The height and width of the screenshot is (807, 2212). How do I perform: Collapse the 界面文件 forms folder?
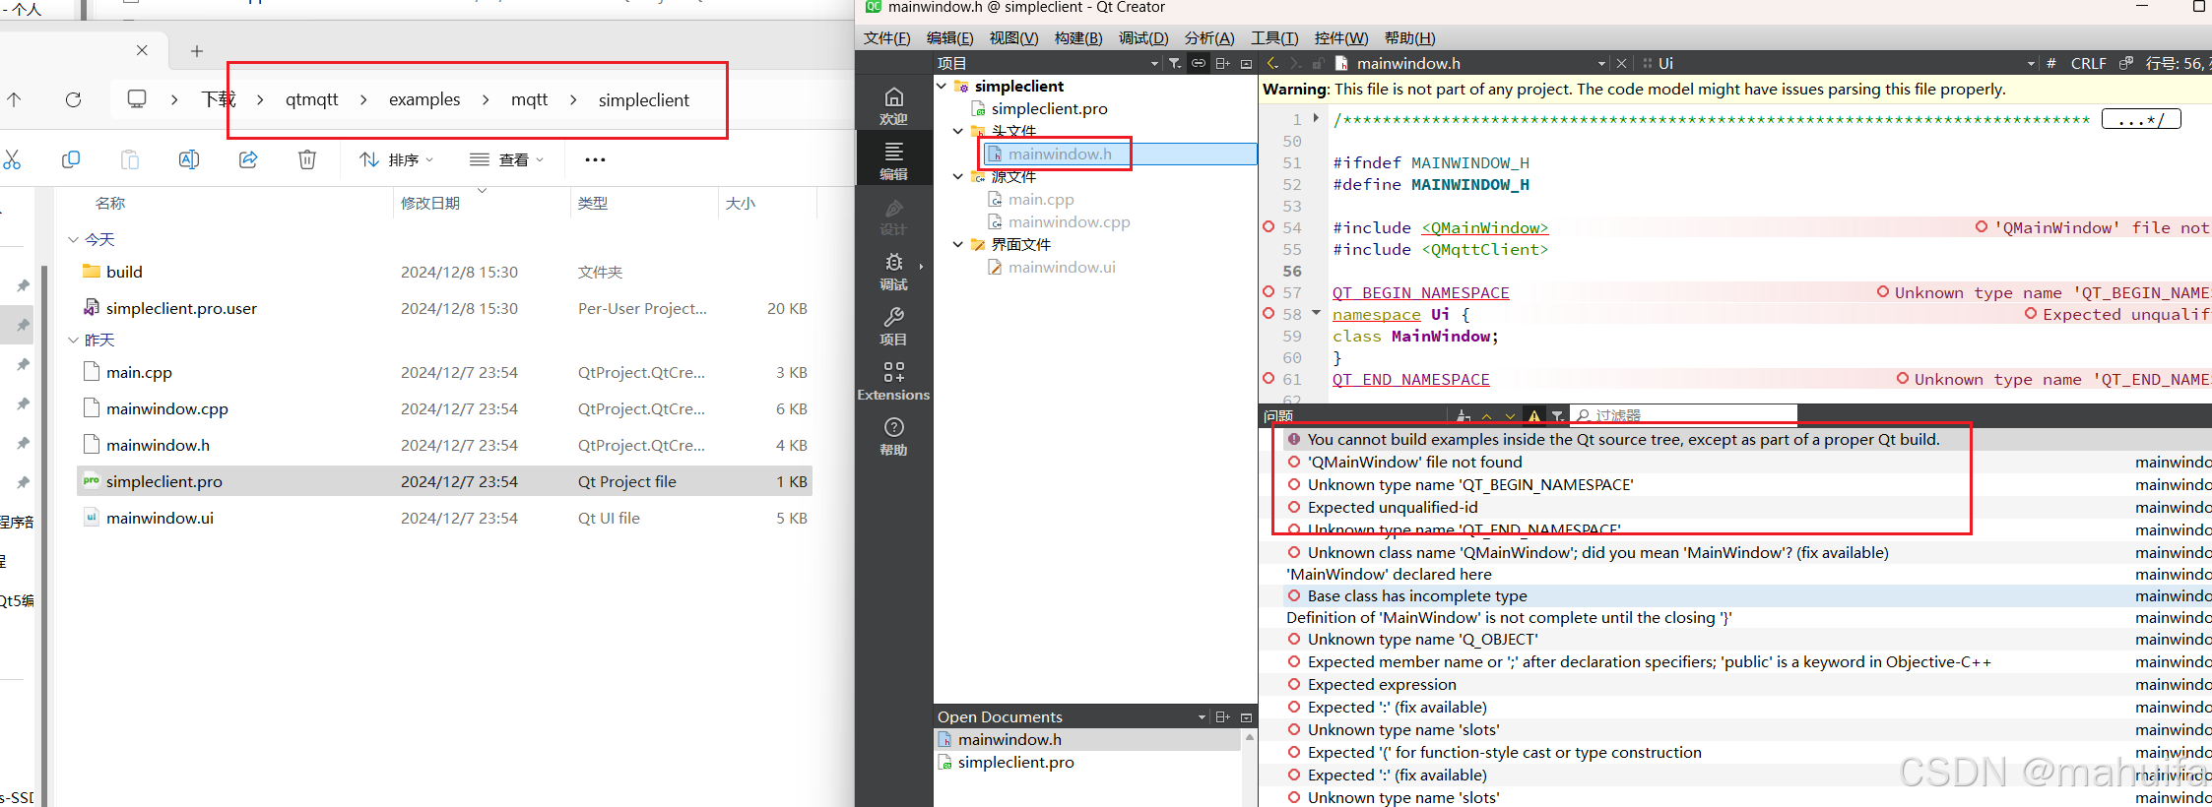(958, 244)
